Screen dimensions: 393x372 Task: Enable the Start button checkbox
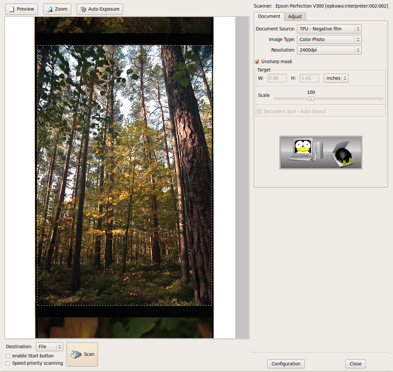point(8,356)
